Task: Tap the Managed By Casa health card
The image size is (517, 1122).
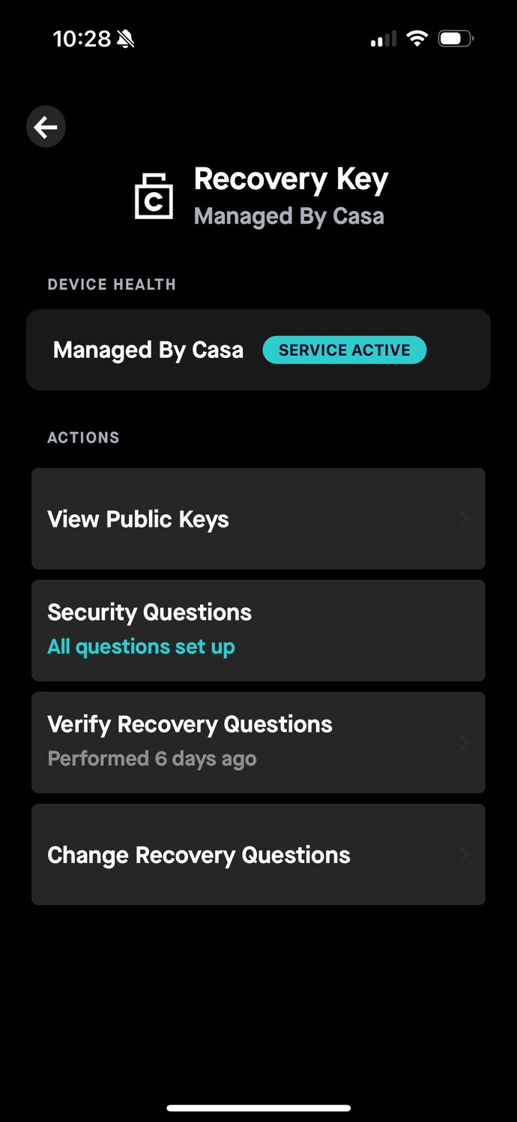Action: tap(258, 350)
